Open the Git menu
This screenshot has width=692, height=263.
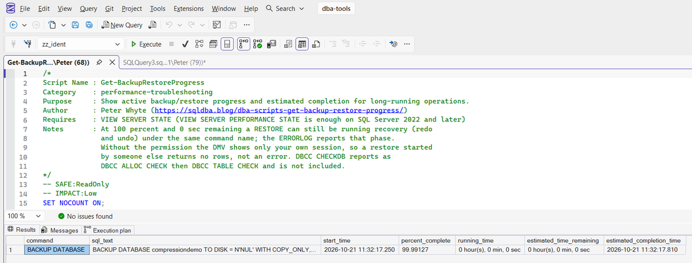point(109,9)
